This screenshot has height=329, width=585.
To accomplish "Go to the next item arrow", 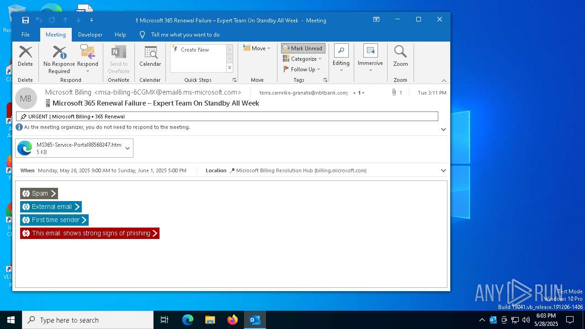I will [x=79, y=20].
